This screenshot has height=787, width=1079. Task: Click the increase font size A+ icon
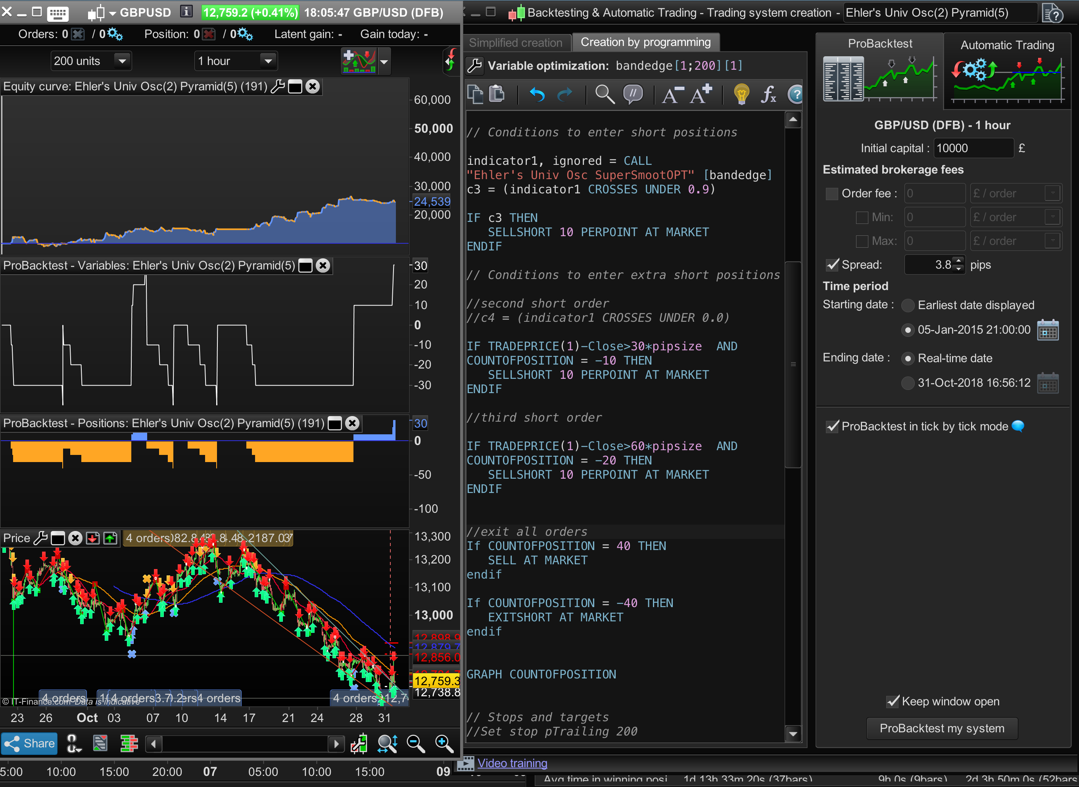[x=701, y=94]
